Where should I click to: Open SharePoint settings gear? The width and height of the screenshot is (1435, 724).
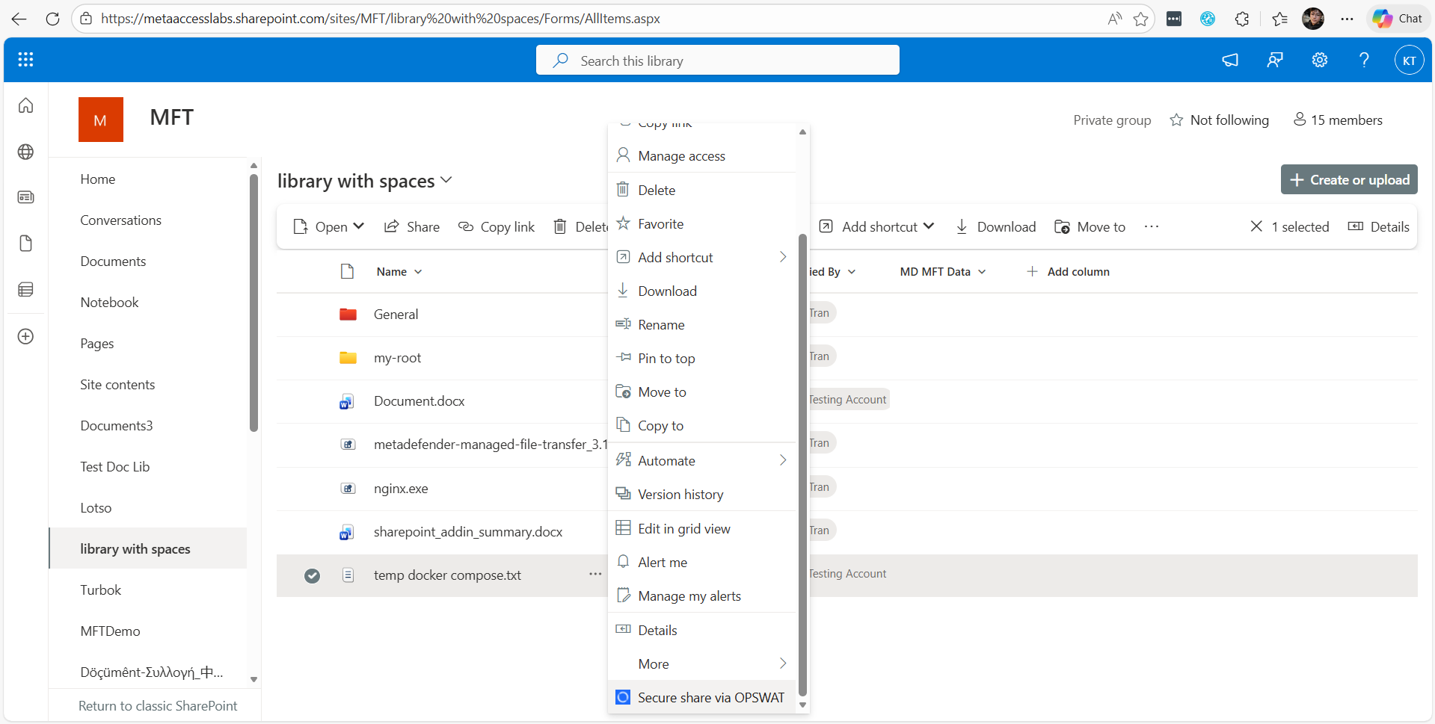1319,60
